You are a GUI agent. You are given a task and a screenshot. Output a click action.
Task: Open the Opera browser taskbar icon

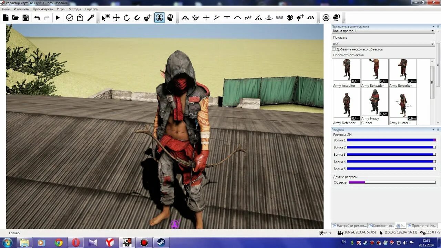tap(76, 242)
